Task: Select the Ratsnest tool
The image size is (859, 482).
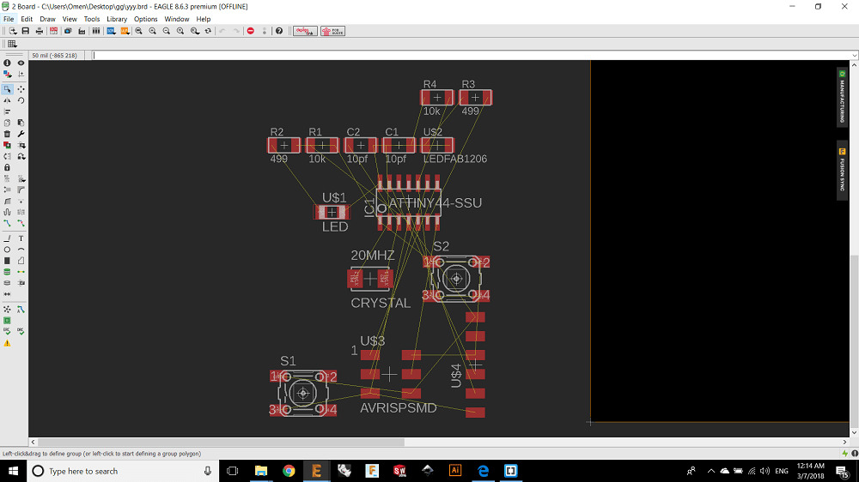Action: pos(7,310)
